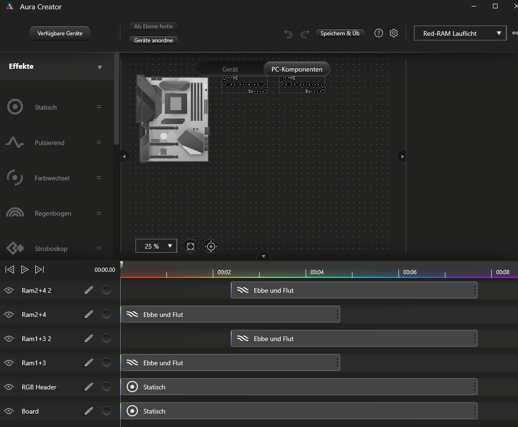Viewport: 518px width, 427px height.
Task: Toggle visibility of RGB Header layer
Action: tap(9, 387)
